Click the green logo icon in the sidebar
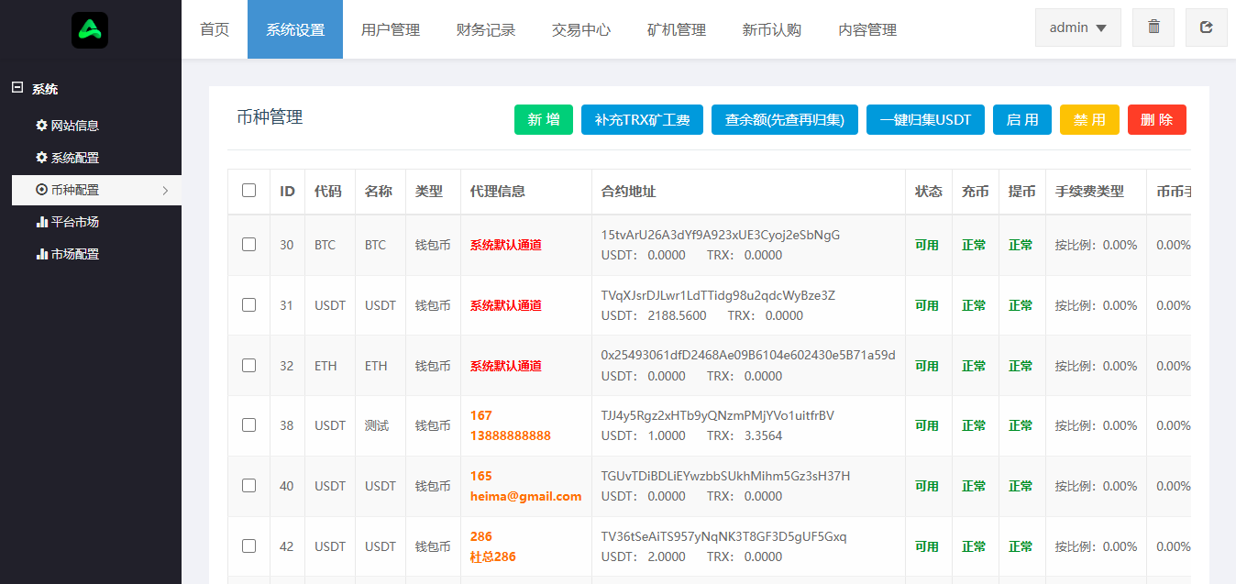The height and width of the screenshot is (584, 1236). click(90, 30)
